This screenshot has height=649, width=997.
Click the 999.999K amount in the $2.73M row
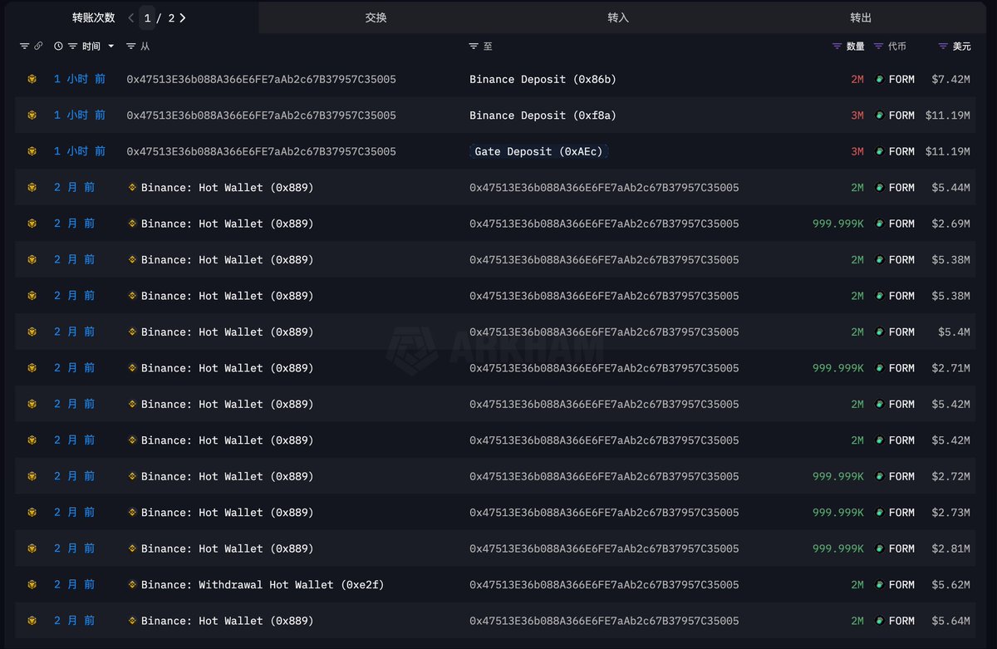(838, 513)
